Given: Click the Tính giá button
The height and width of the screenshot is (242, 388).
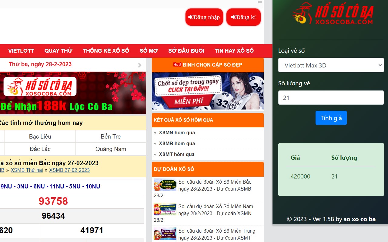Looking at the screenshot, I should [x=331, y=118].
